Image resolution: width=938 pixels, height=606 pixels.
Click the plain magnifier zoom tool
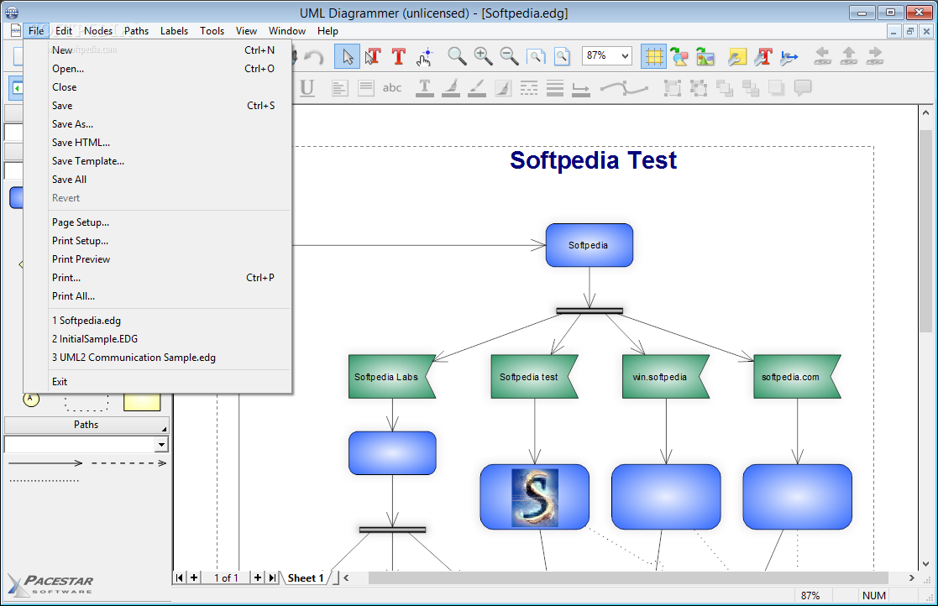click(457, 57)
